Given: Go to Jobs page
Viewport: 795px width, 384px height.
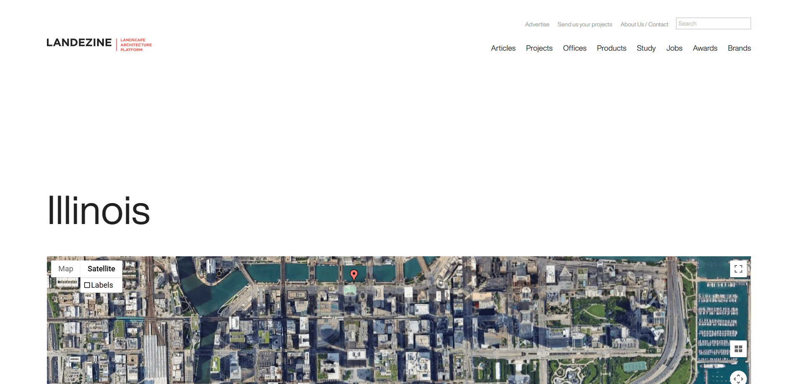Looking at the screenshot, I should 674,48.
